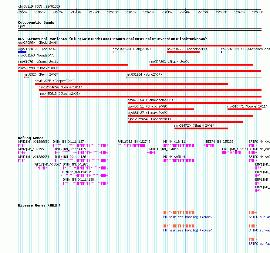Open the nsv610765 (Cooper2011) variant label
The height and width of the screenshot is (253, 270).
(x=55, y=81)
